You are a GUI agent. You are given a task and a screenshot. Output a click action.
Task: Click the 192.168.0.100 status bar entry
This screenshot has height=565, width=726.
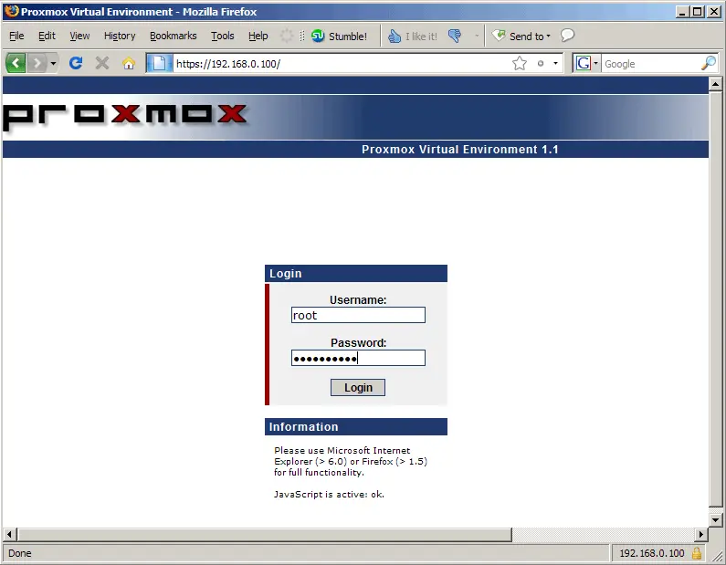coord(652,553)
